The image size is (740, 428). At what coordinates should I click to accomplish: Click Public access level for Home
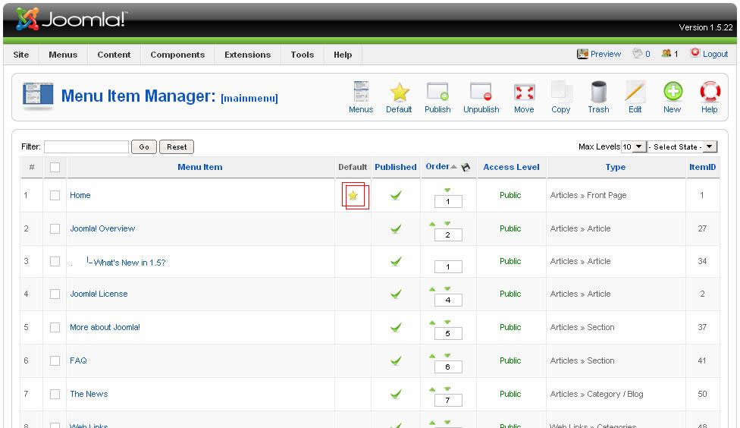tap(510, 195)
